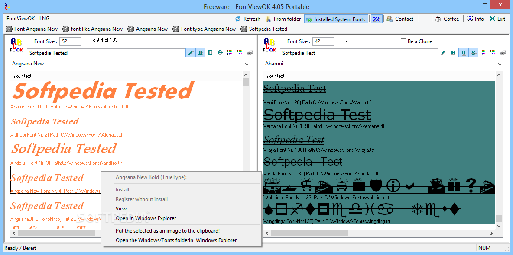Select Installed System Fonts

[336, 19]
